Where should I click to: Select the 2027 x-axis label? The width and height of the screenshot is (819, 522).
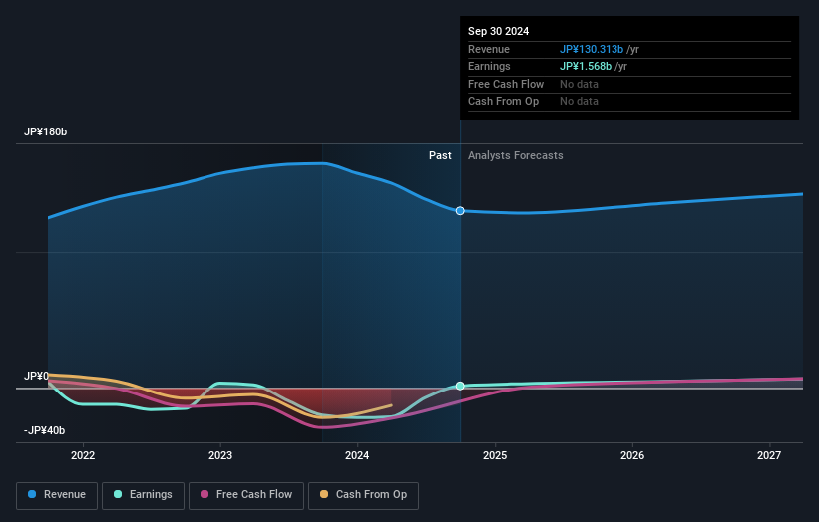[x=769, y=456]
